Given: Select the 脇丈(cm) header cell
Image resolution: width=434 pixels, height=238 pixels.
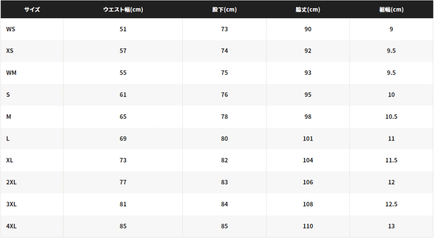Looking at the screenshot, I should pos(308,10).
